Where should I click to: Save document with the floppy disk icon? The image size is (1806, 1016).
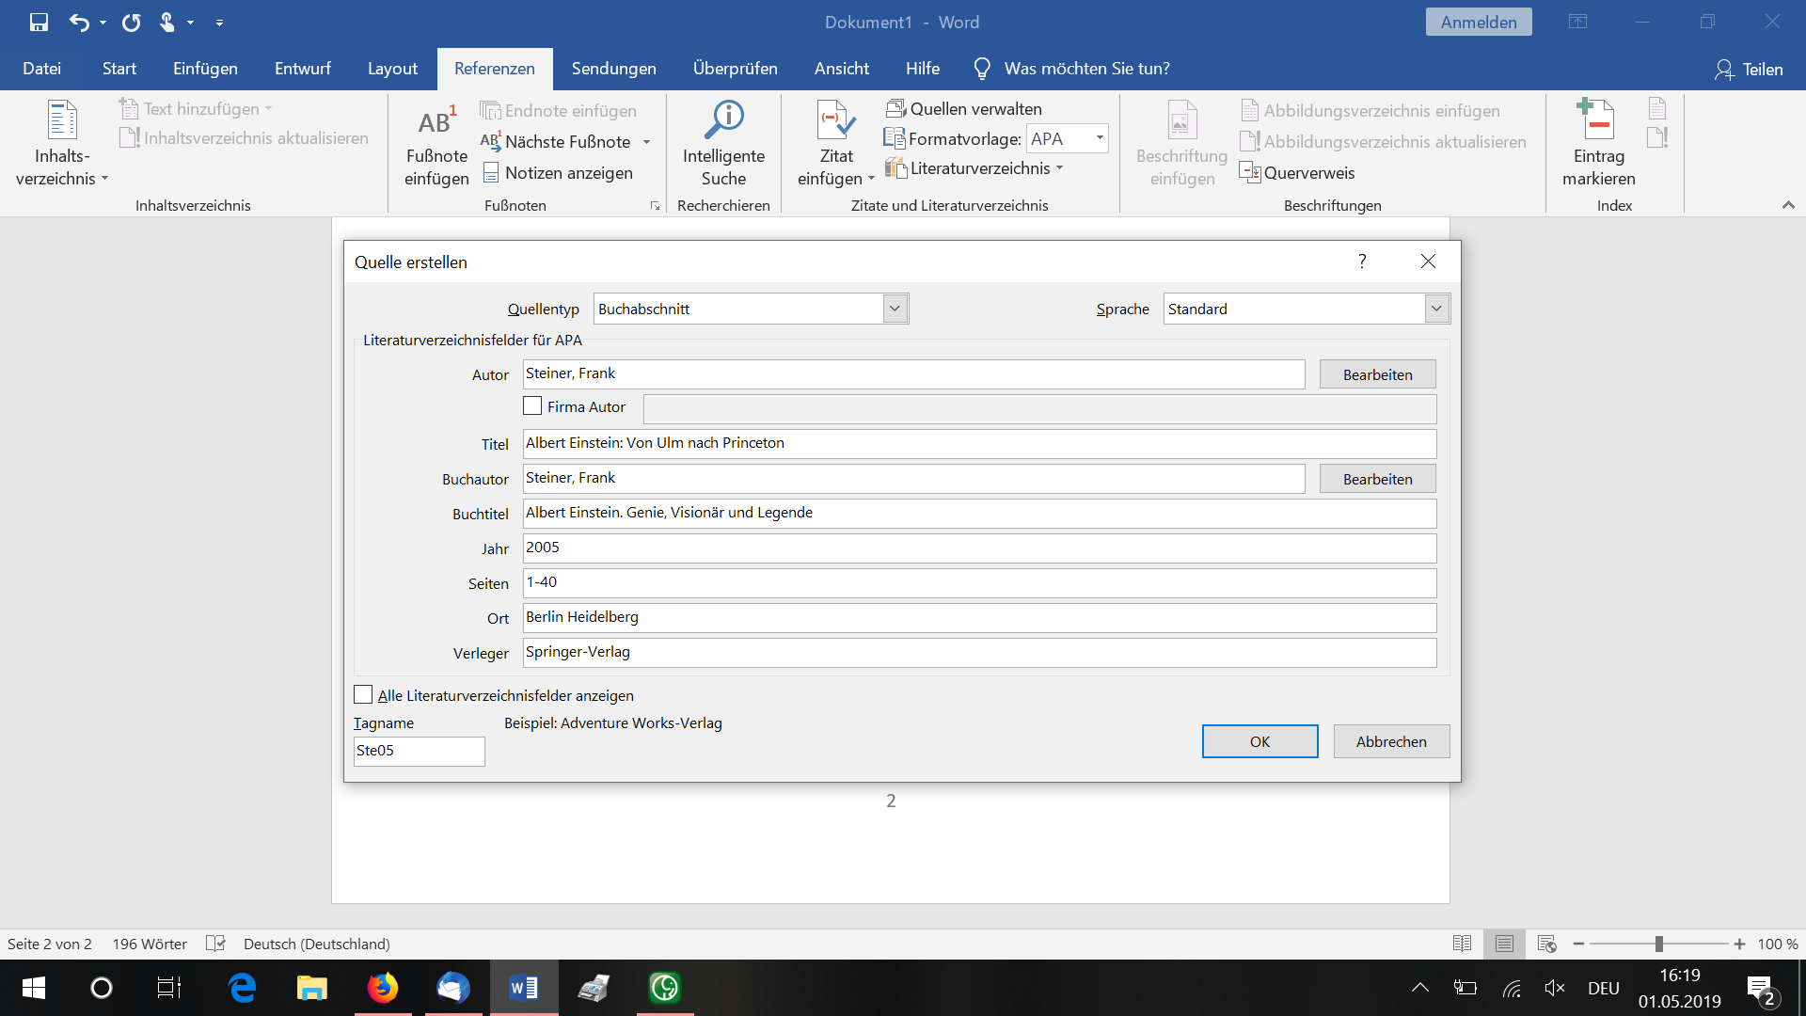(39, 22)
